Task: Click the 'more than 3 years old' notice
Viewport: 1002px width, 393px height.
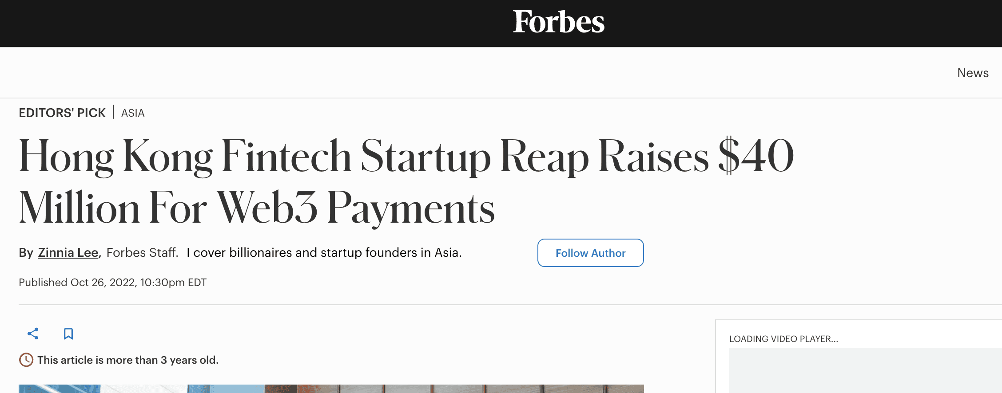Action: [x=128, y=360]
